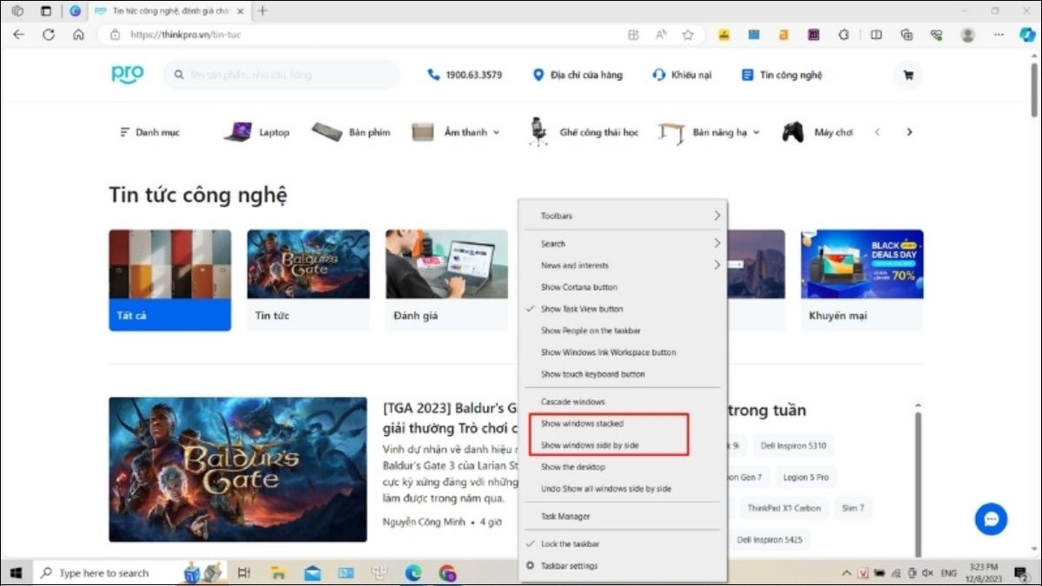Open the Danh mục categories menu

pos(149,132)
